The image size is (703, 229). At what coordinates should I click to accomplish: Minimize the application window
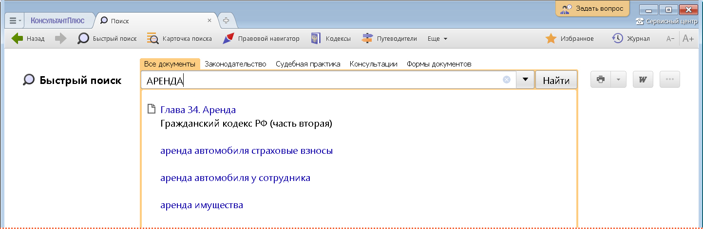648,9
